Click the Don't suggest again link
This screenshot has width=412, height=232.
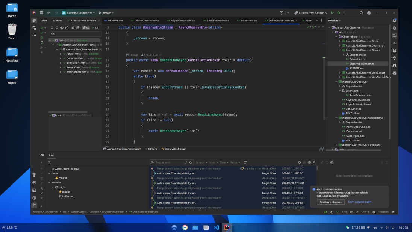click(359, 202)
